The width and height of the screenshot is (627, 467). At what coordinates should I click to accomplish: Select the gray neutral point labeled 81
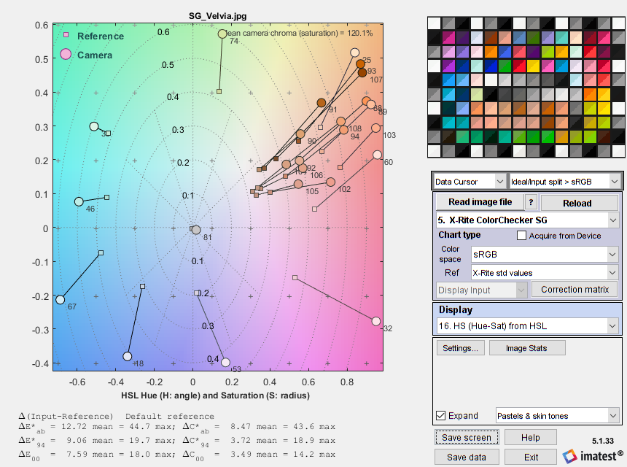click(x=195, y=230)
